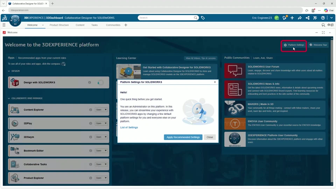336x189 pixels.
Task: Click info icon for Collaborative Tasks
Action: tap(91, 164)
